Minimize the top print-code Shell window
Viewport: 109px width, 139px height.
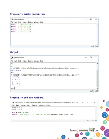pyautogui.click(x=86, y=19)
